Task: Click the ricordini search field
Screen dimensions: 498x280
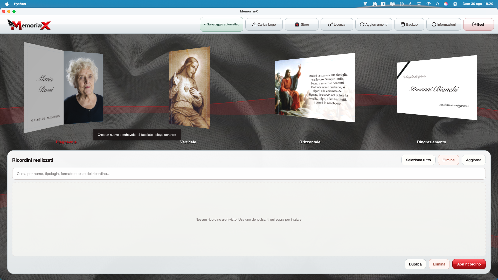Action: pyautogui.click(x=249, y=174)
